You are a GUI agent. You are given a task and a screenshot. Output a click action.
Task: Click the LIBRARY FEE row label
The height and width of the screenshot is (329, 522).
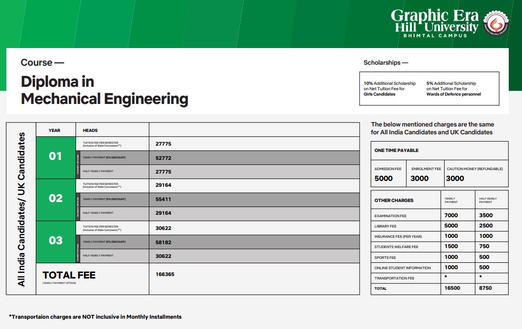point(386,226)
